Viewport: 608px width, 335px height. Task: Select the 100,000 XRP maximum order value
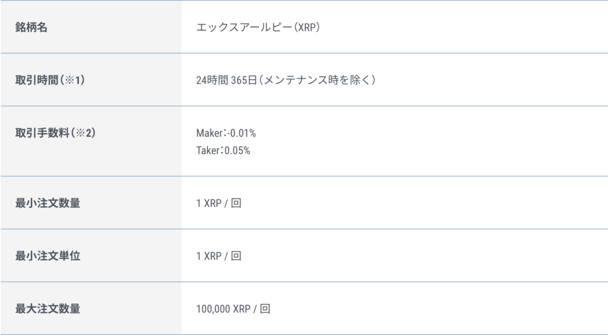tap(223, 309)
